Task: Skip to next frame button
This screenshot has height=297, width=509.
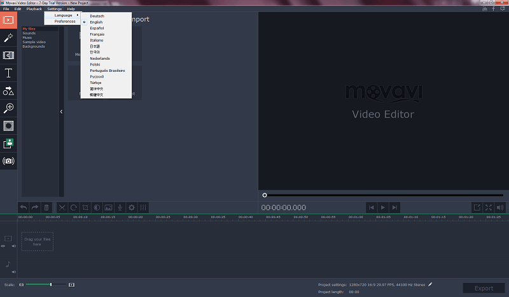Action: [394, 207]
